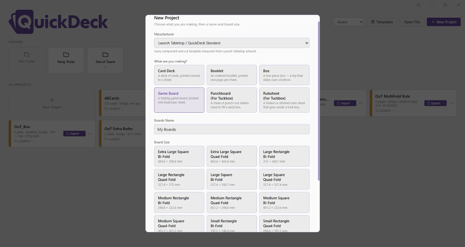Select Punchboard (For Tuckbox) type
This screenshot has height=247, width=465.
232,100
